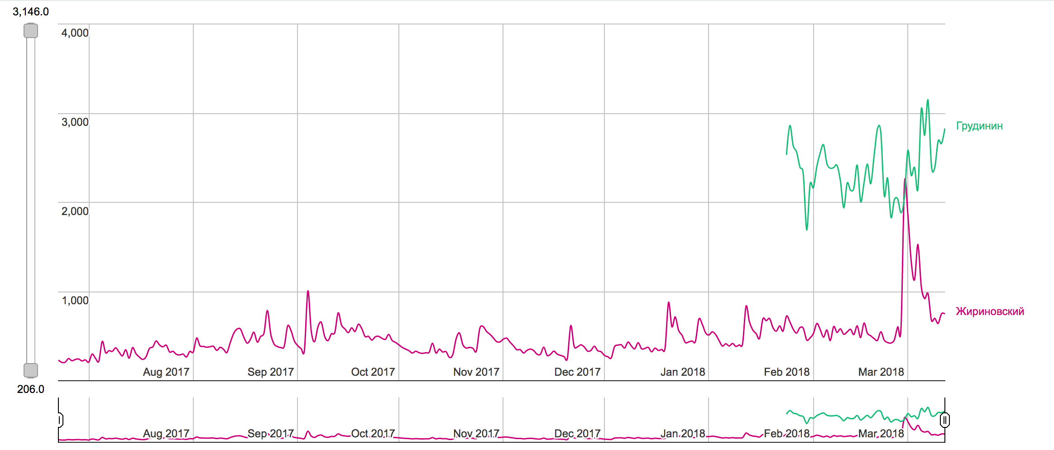Select the Грудинин series label
Image resolution: width=1054 pixels, height=450 pixels.
[x=979, y=126]
